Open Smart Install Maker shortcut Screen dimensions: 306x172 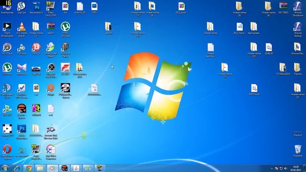pos(51,50)
